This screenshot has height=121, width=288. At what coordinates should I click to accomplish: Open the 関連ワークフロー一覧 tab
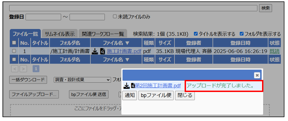[103, 34]
